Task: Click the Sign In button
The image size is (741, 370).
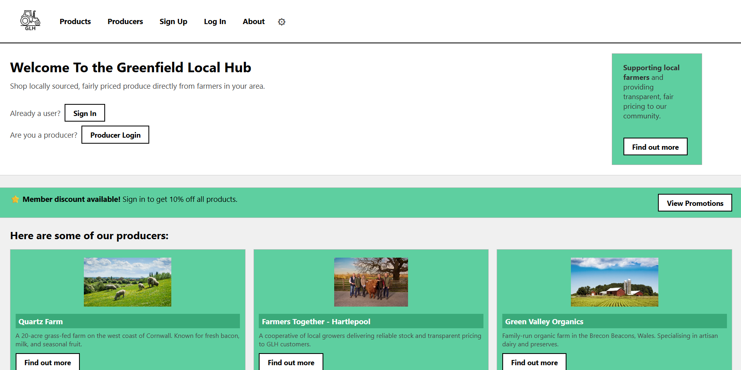Action: [85, 113]
